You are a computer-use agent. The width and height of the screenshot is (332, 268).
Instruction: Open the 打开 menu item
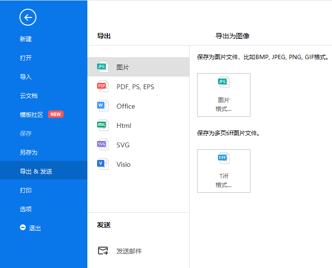[26, 58]
